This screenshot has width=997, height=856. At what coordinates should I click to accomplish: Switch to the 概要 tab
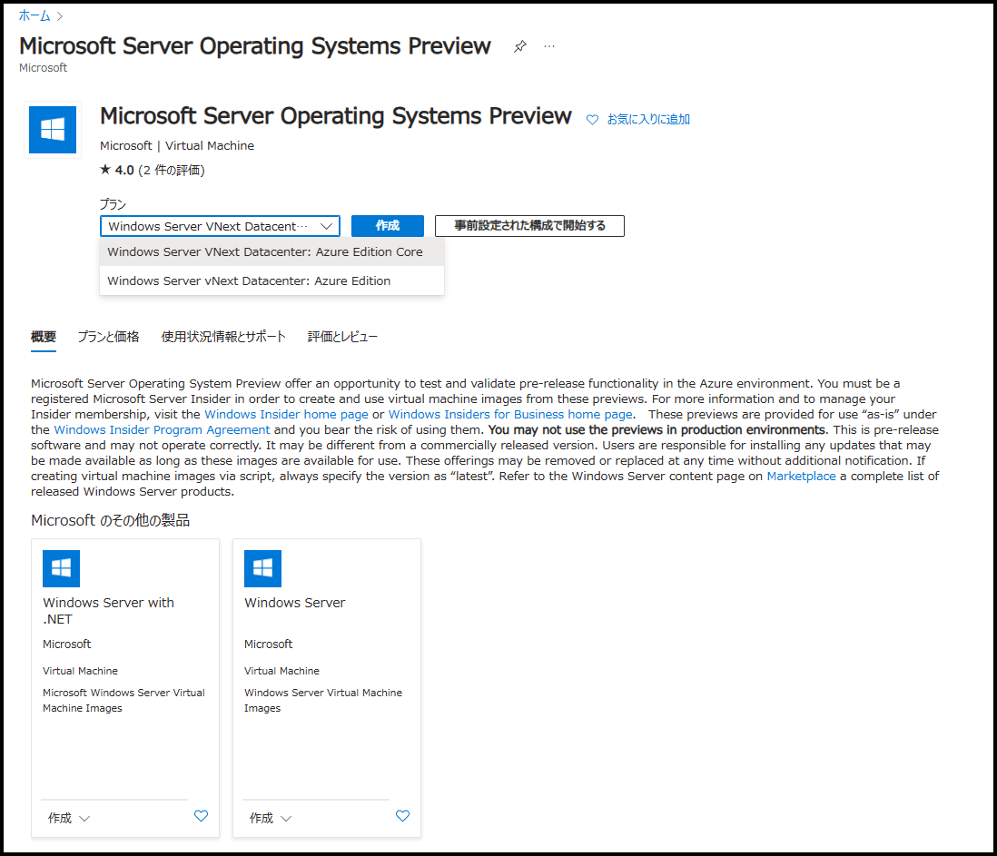(44, 337)
